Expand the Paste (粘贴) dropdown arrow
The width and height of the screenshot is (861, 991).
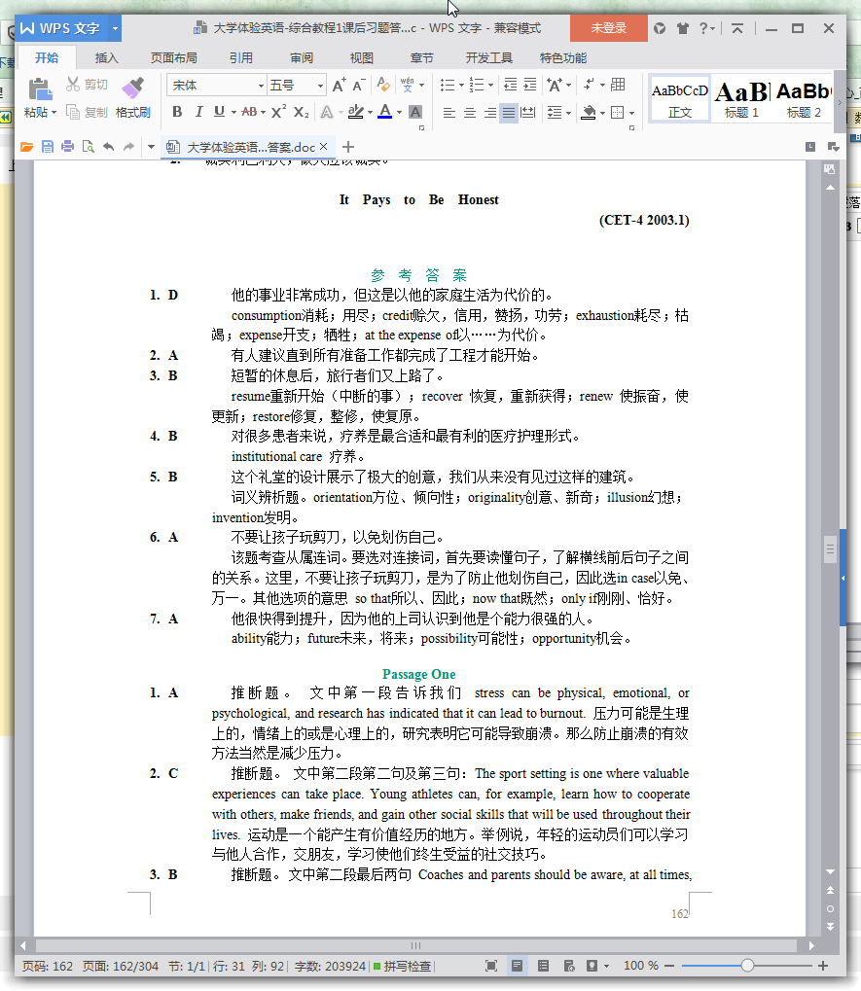point(54,113)
